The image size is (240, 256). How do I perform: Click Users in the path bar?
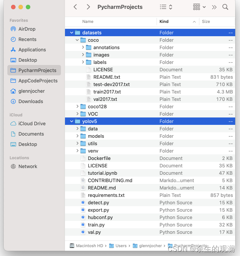click(x=118, y=246)
